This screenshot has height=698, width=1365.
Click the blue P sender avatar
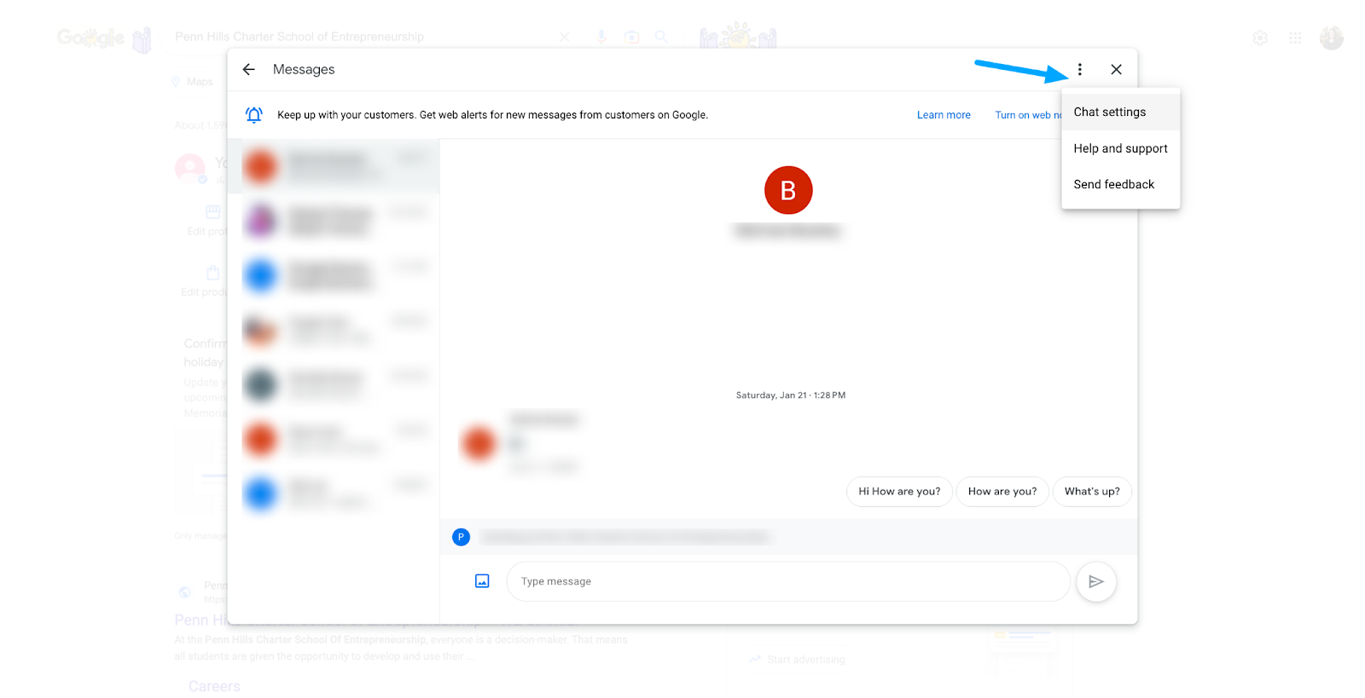461,537
